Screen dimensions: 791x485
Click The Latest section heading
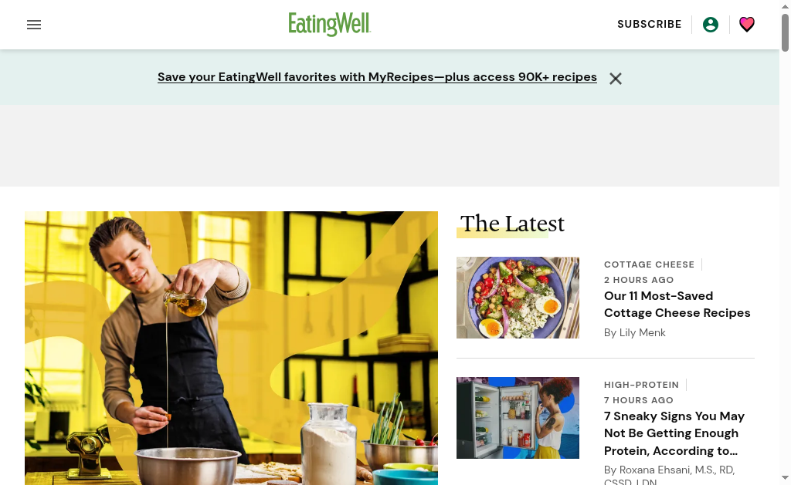pos(512,224)
